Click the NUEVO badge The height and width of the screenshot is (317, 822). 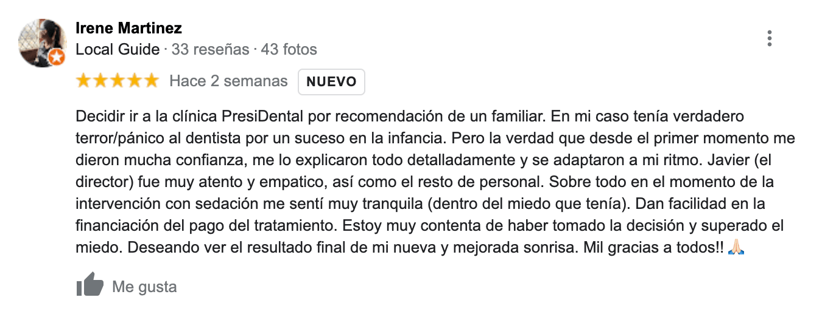[331, 82]
